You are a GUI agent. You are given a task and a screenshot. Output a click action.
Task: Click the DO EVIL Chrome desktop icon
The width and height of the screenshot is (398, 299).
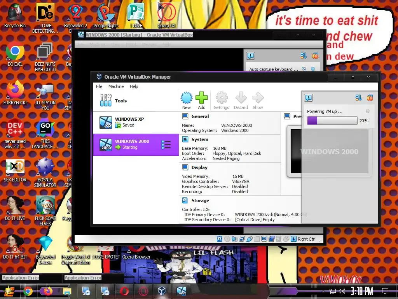pyautogui.click(x=15, y=55)
